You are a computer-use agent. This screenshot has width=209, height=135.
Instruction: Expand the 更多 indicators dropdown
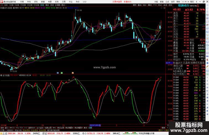(x=85, y=128)
